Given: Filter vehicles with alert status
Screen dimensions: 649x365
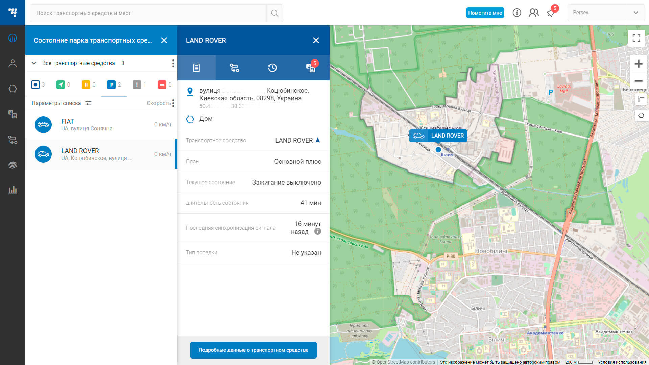Looking at the screenshot, I should 137,84.
